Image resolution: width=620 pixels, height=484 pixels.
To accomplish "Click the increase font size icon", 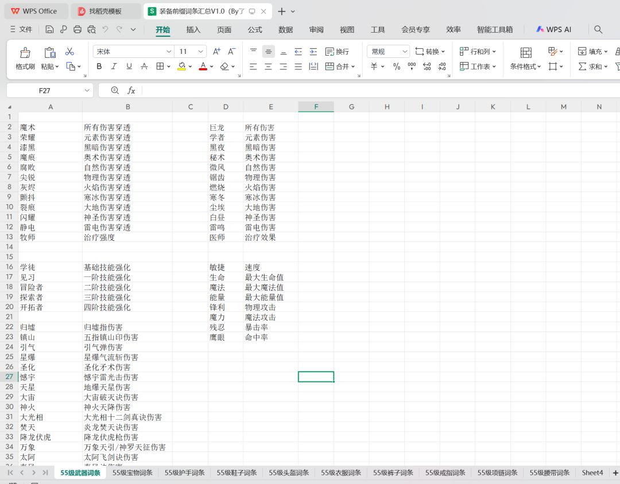I will coord(216,52).
